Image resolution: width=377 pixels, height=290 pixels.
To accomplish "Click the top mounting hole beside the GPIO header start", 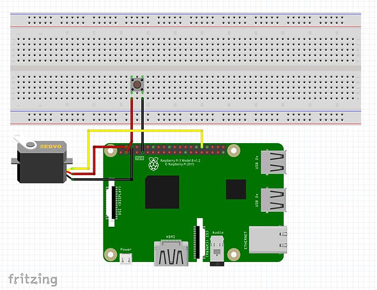I will [x=111, y=151].
